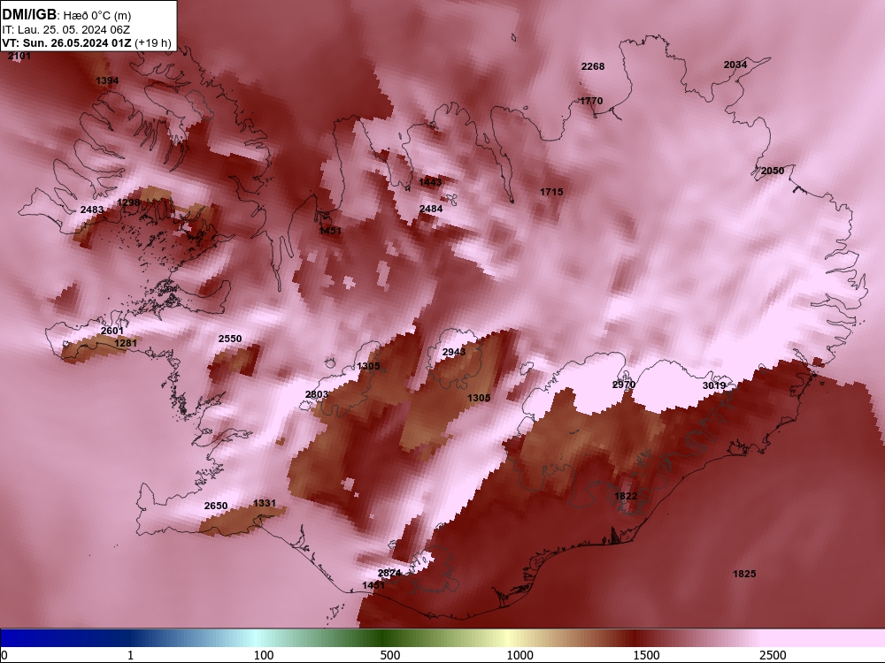
Task: Click the legend label 2500
Action: [x=773, y=655]
